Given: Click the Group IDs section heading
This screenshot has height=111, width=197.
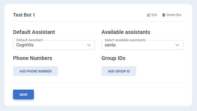Looking at the screenshot, I should tap(113, 58).
